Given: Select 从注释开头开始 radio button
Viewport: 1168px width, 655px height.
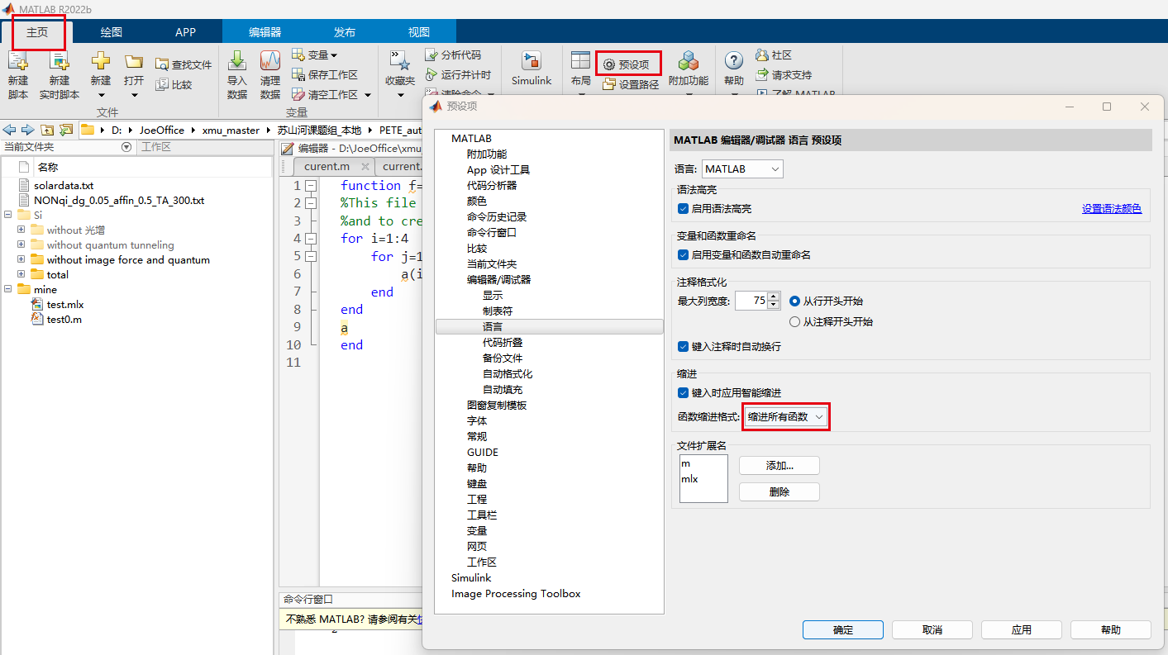Looking at the screenshot, I should [x=795, y=322].
